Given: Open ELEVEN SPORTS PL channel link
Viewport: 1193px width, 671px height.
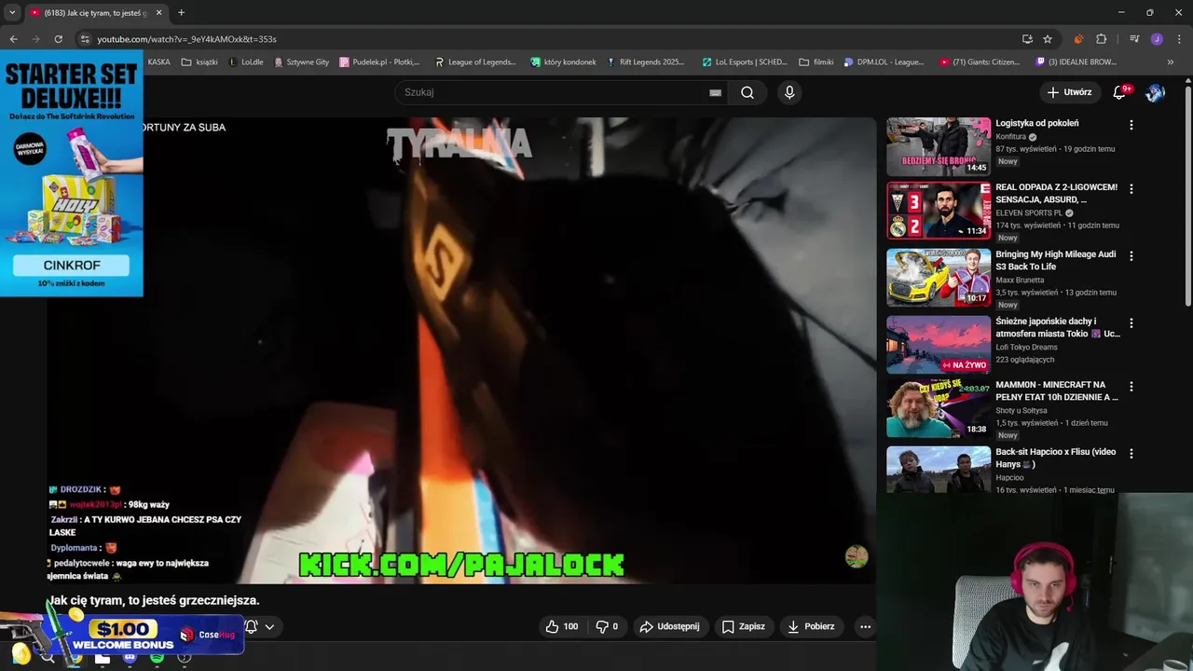Looking at the screenshot, I should [x=1029, y=213].
